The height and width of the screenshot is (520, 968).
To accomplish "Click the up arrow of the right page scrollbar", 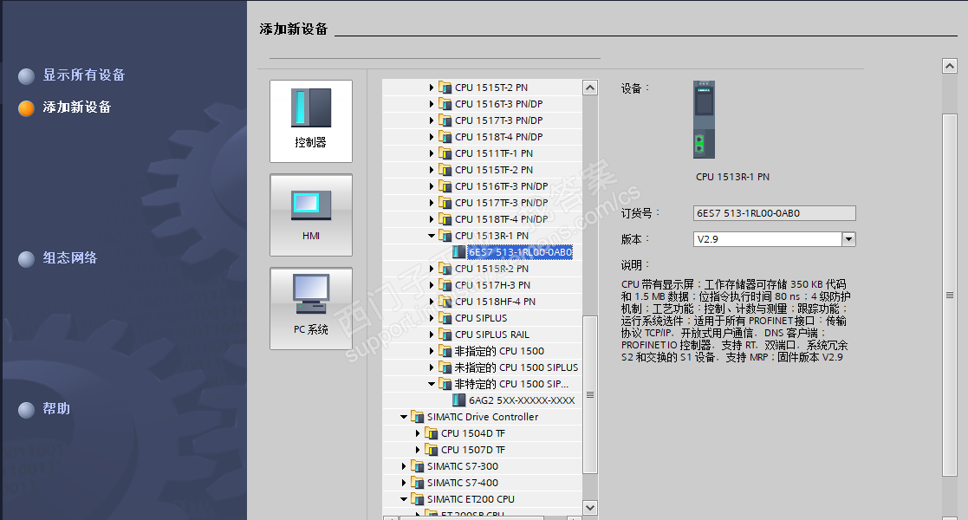I will pos(950,66).
